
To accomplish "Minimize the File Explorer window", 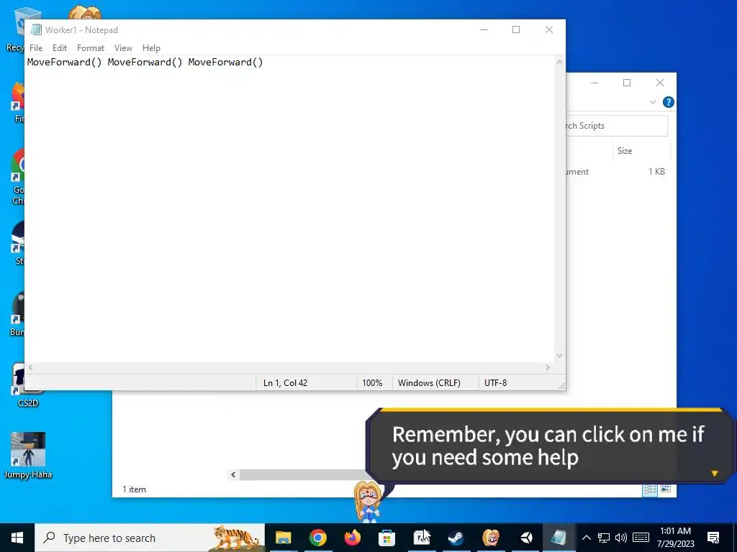I will tap(594, 83).
